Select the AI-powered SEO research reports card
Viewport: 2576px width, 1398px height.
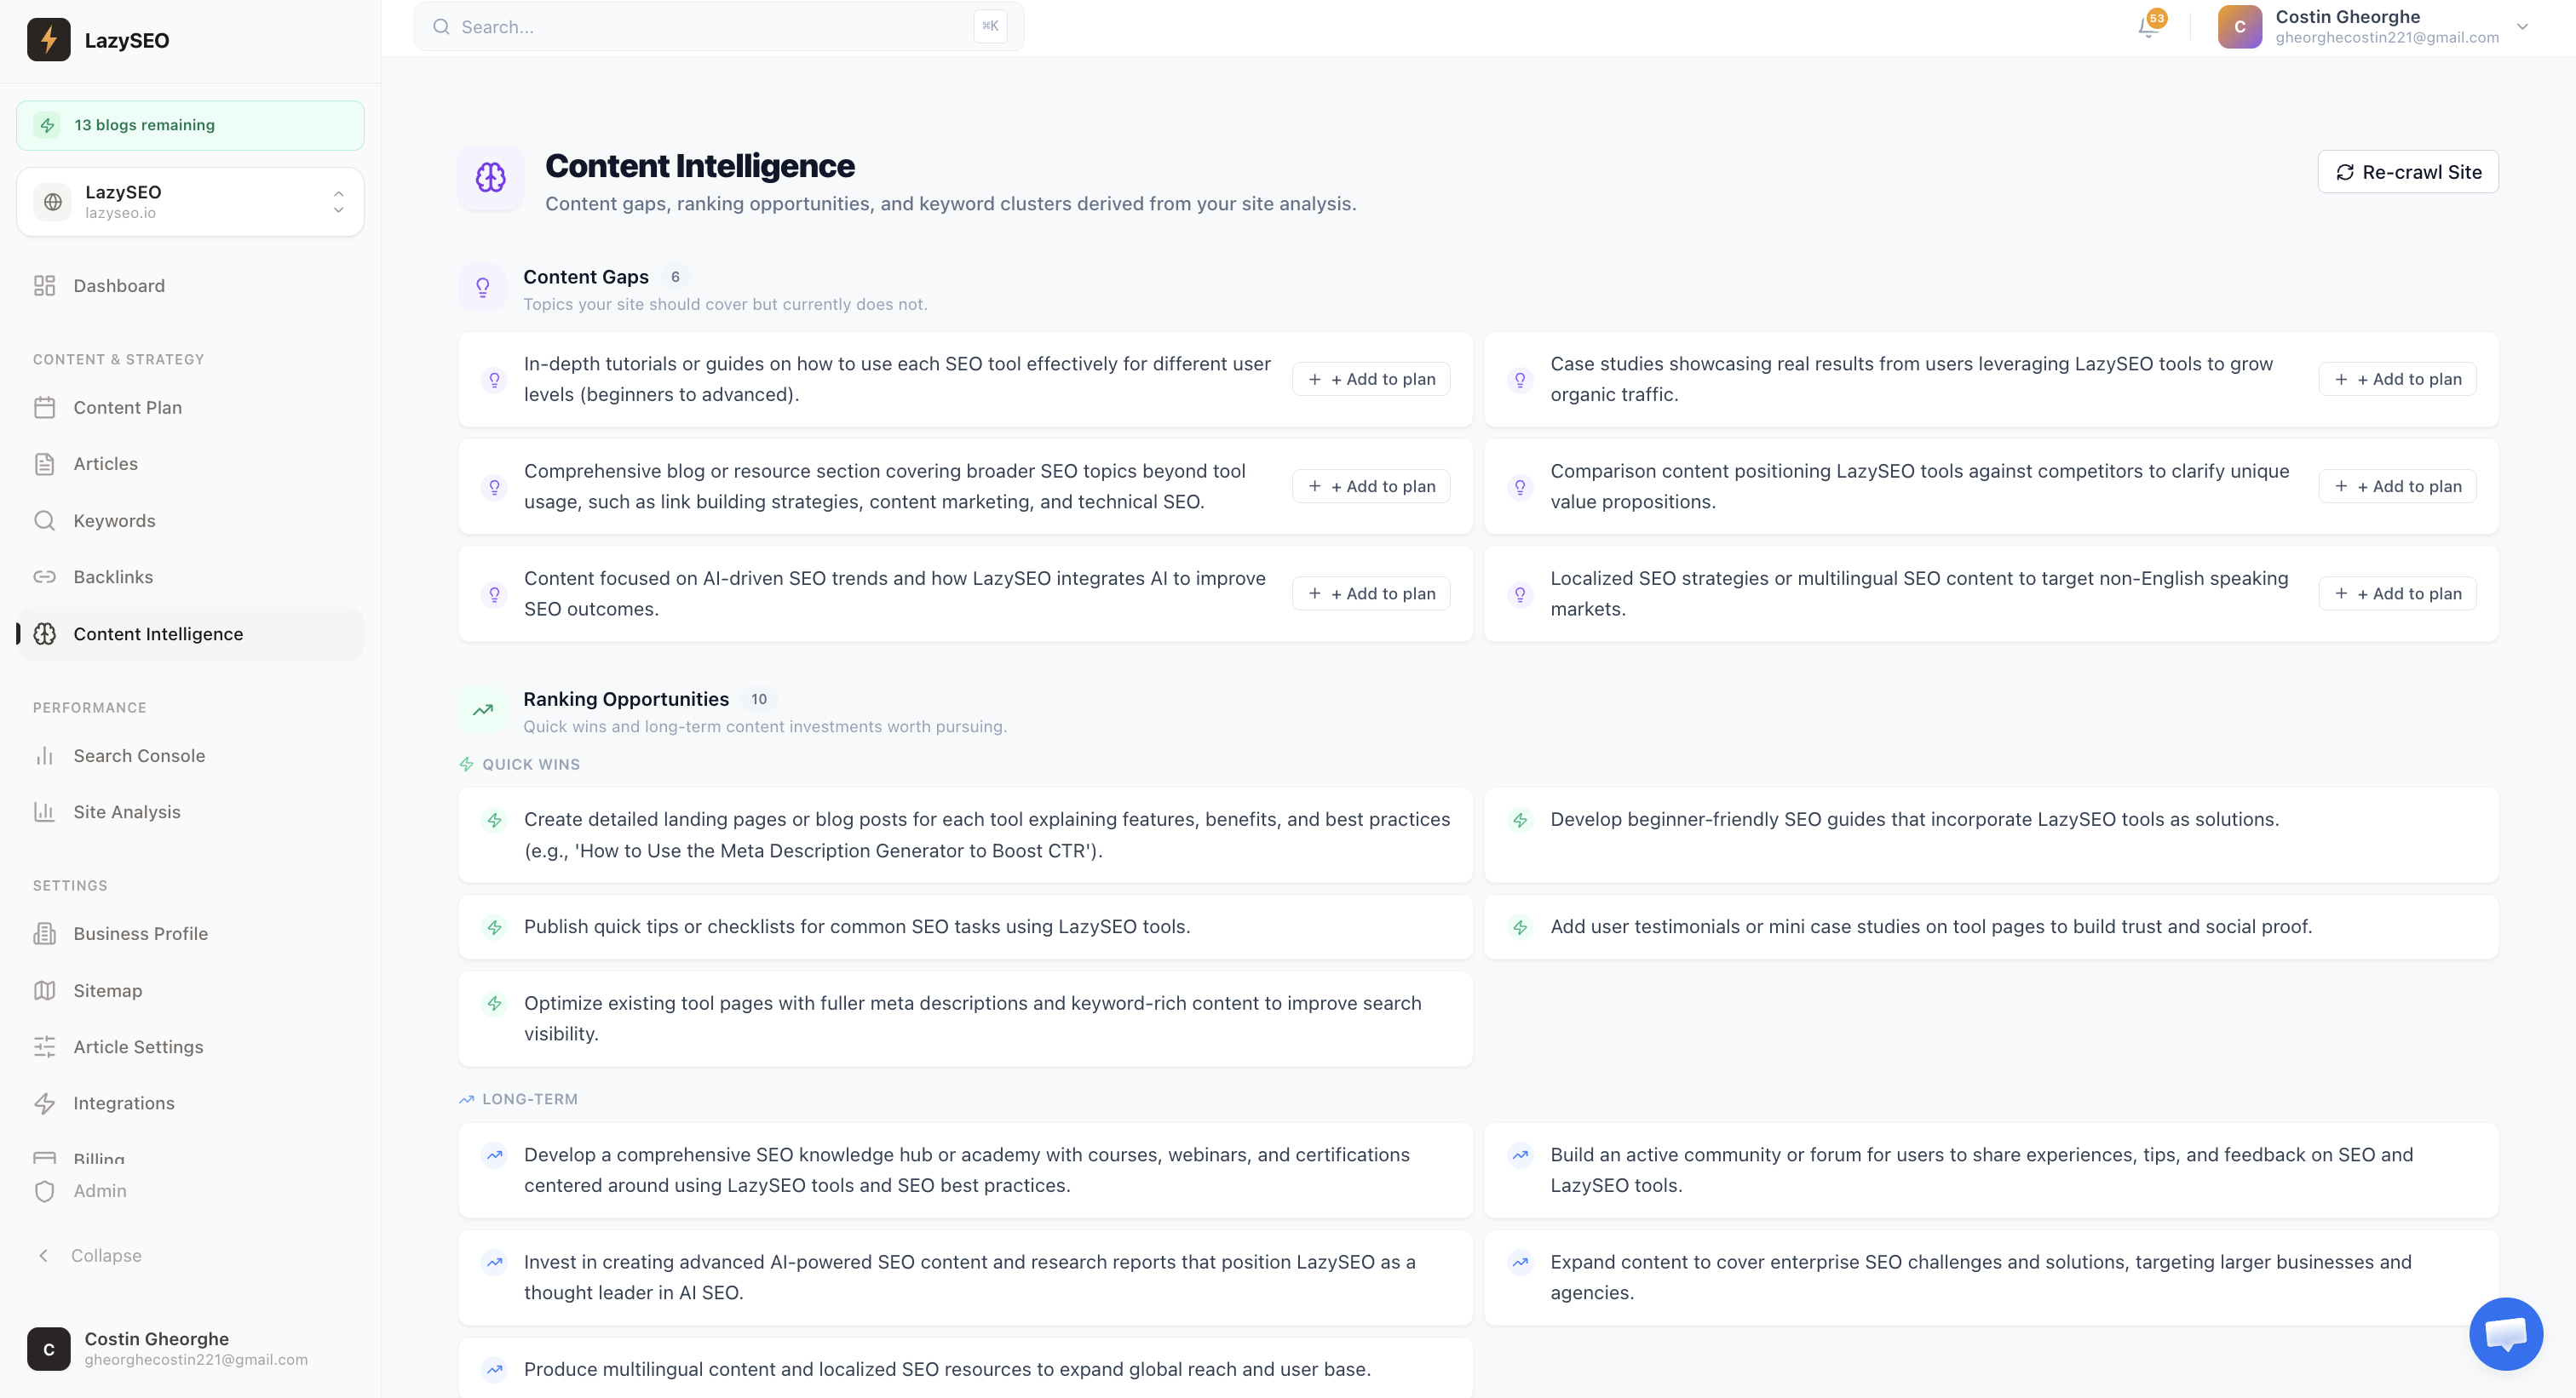[965, 1277]
